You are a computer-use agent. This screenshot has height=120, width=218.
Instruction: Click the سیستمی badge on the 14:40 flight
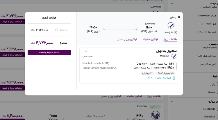(155, 107)
